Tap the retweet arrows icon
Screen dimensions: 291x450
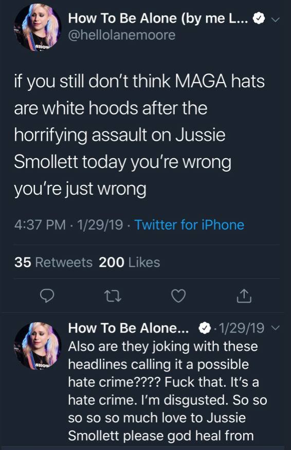tap(113, 296)
